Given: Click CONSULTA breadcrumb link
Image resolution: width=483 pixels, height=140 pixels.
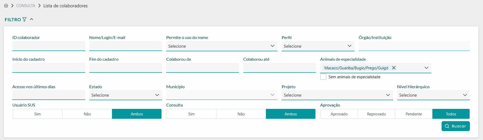Looking at the screenshot, I should click(x=26, y=6).
